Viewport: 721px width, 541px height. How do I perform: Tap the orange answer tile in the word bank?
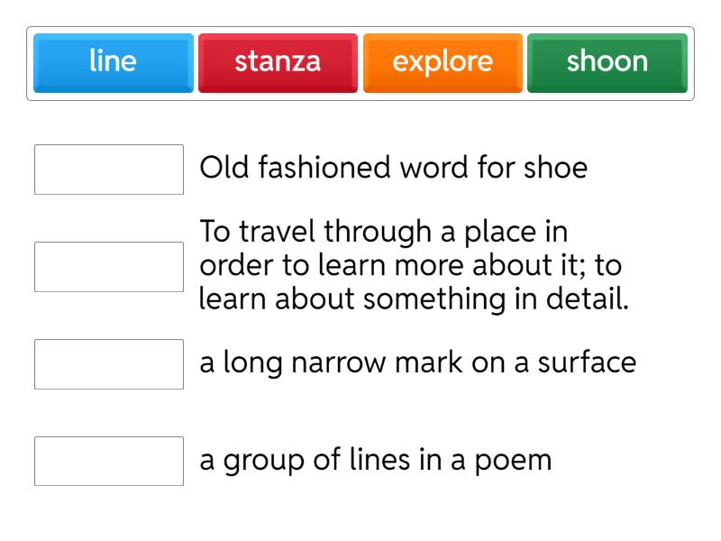click(x=443, y=62)
